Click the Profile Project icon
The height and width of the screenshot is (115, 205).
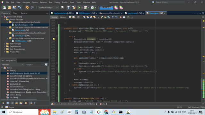93,8
